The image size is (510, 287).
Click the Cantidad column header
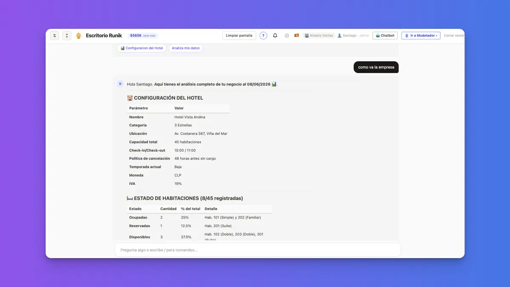tap(168, 209)
